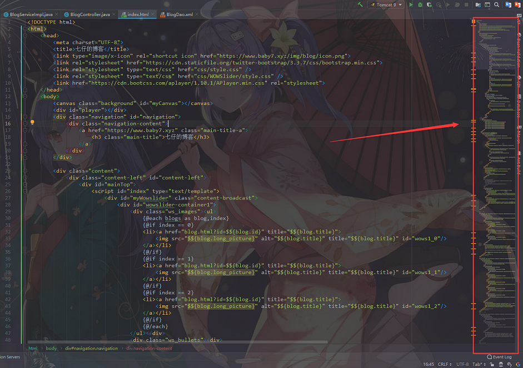Image resolution: width=523 pixels, height=368 pixels.
Task: Collapse the content div fold on line 23
Action: point(25,171)
